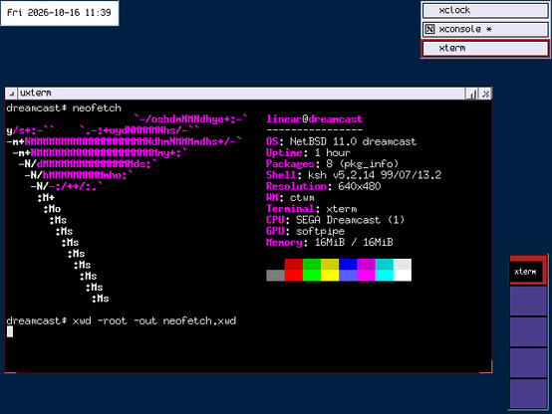Click the terminal block cursor
The image size is (552, 414).
tap(10, 331)
